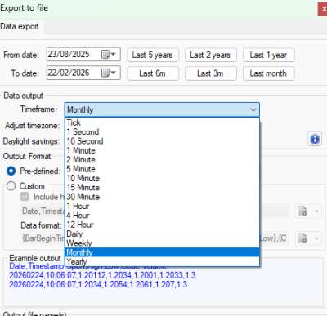327x316 pixels.
Task: Choose Tick from the timeframe list
Action: (x=162, y=122)
